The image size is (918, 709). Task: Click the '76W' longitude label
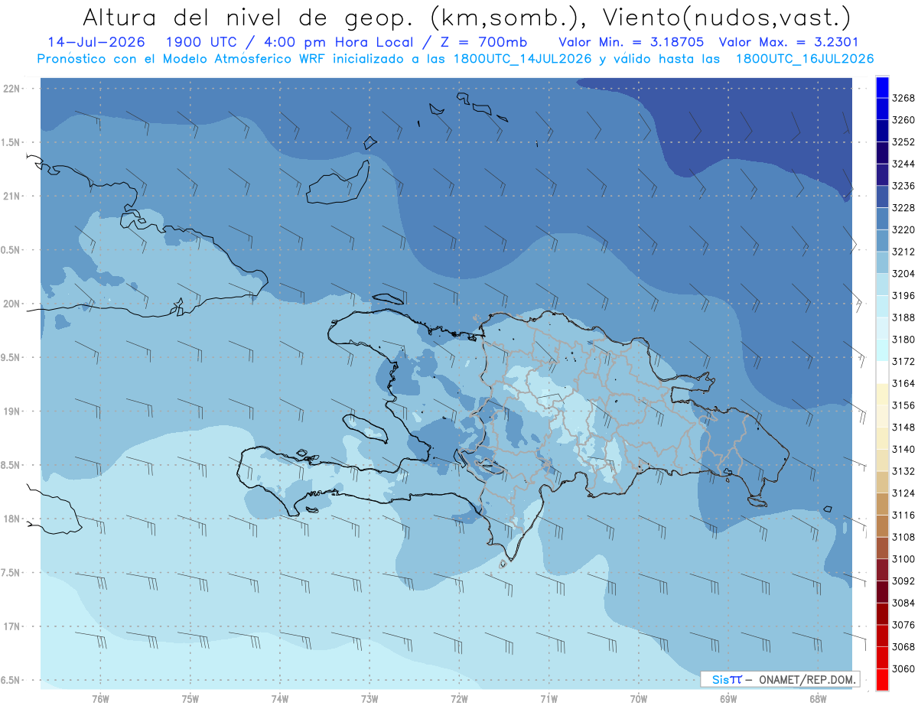(x=100, y=699)
